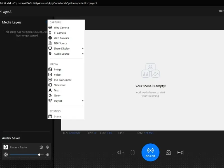The width and height of the screenshot is (224, 168).
Task: Click the Slideshow icon
Action: pyautogui.click(x=50, y=85)
